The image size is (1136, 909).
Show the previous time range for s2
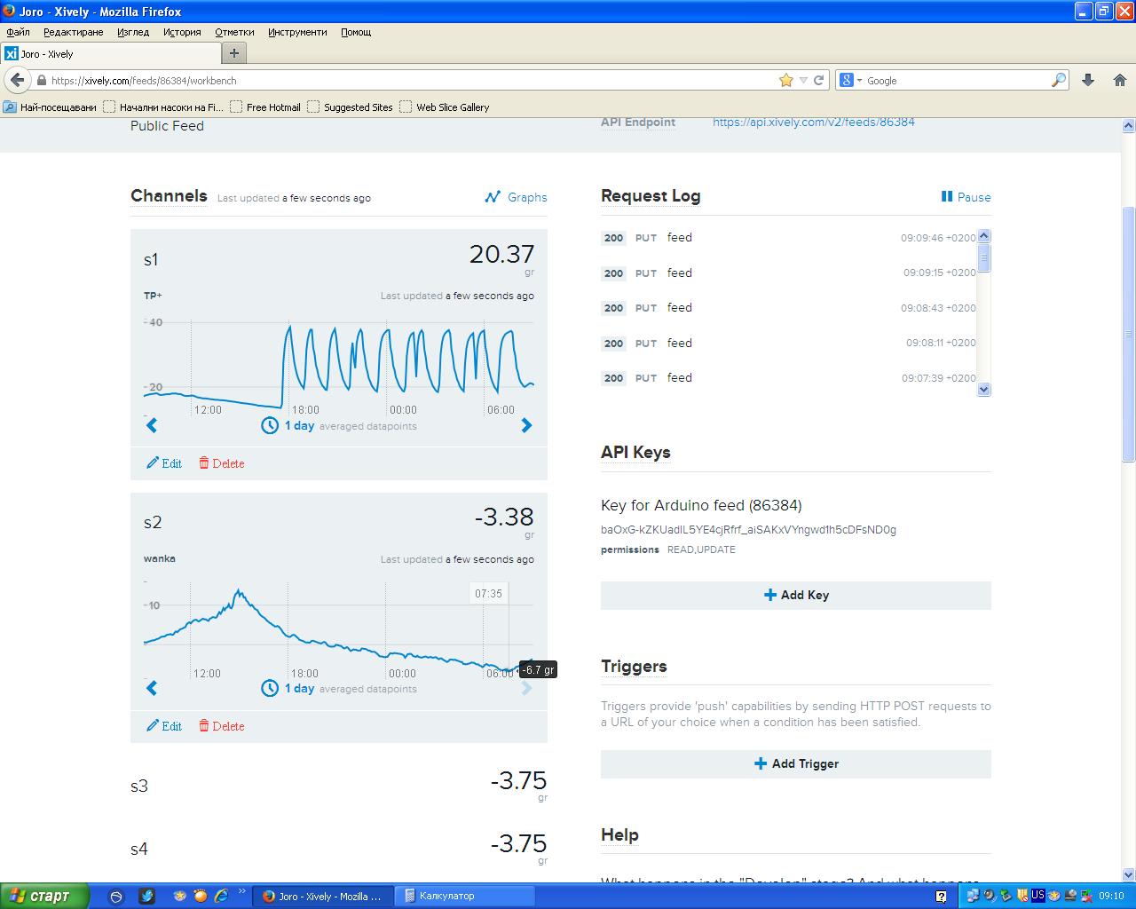coord(152,689)
